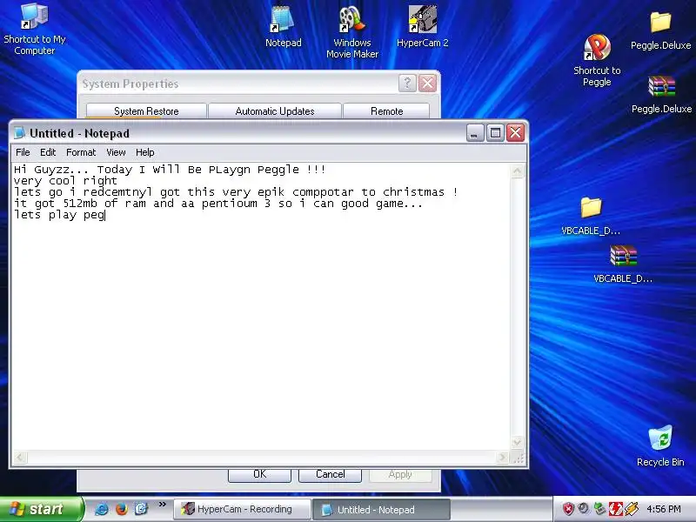696x522 pixels.
Task: Click the red HyperCam tray icon
Action: coord(616,509)
